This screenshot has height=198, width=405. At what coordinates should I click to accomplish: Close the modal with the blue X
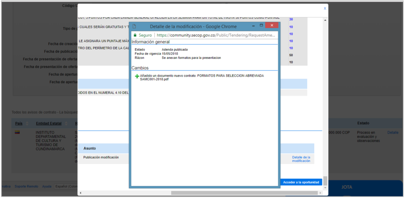point(325,8)
